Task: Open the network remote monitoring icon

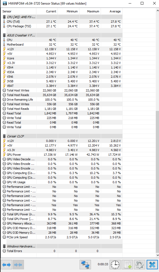Action: click(x=85, y=264)
